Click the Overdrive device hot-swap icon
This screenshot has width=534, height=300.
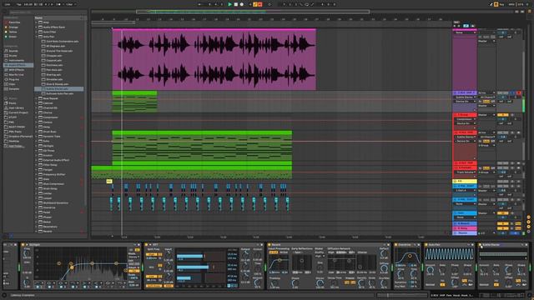click(x=415, y=245)
